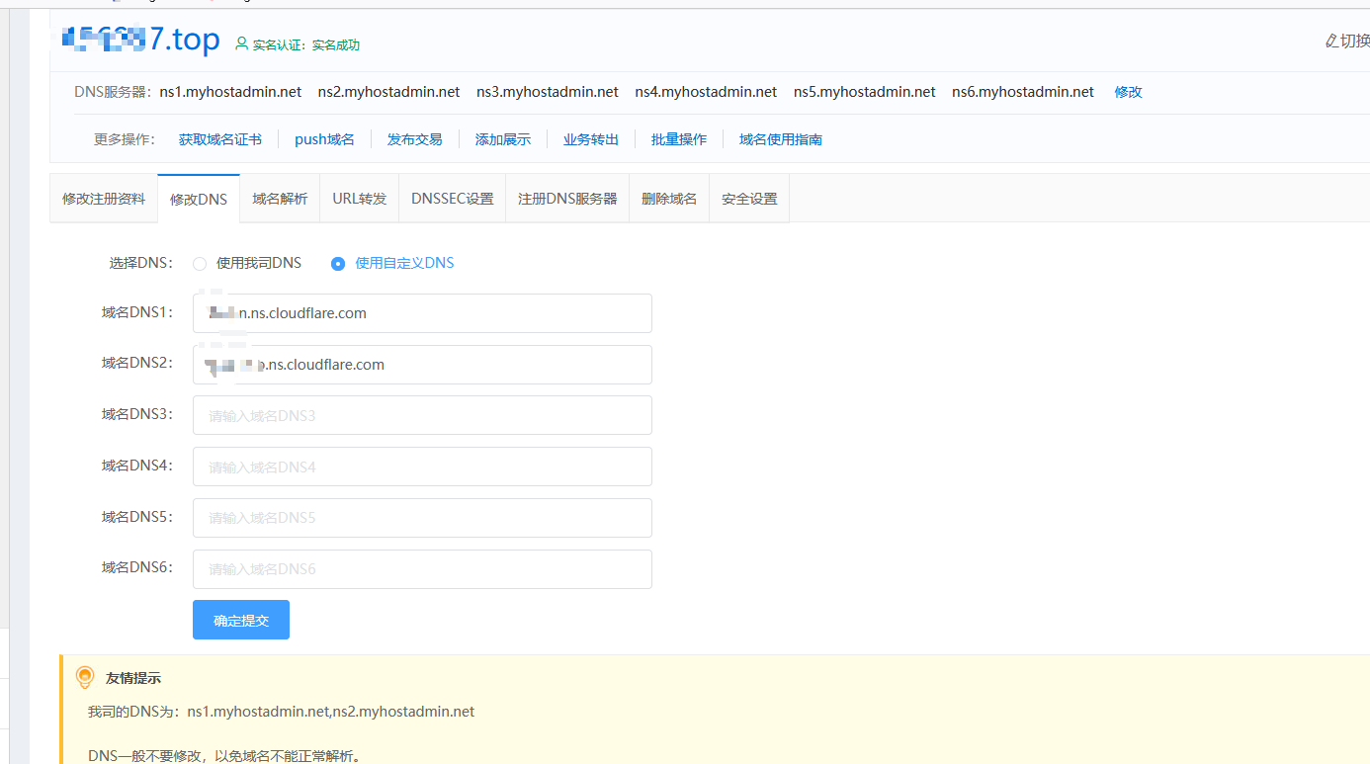Switch to the 安全设置 tab
This screenshot has width=1370, height=764.
748,199
